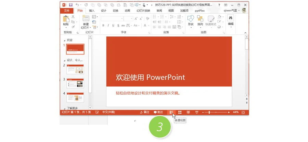Click Normal view icon in status bar
Screen dimensions: 308x142
click(171, 112)
